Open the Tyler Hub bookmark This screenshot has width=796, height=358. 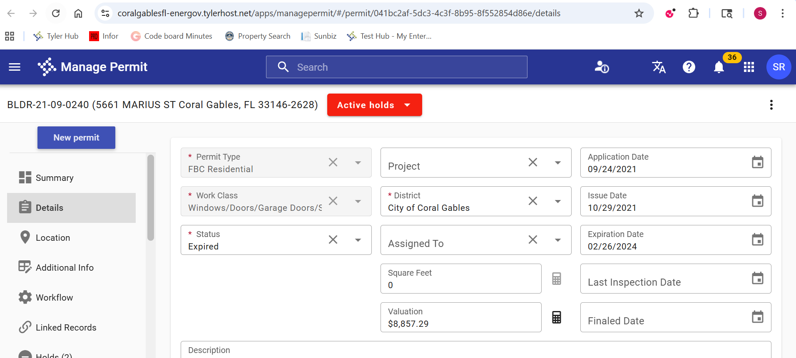click(56, 36)
